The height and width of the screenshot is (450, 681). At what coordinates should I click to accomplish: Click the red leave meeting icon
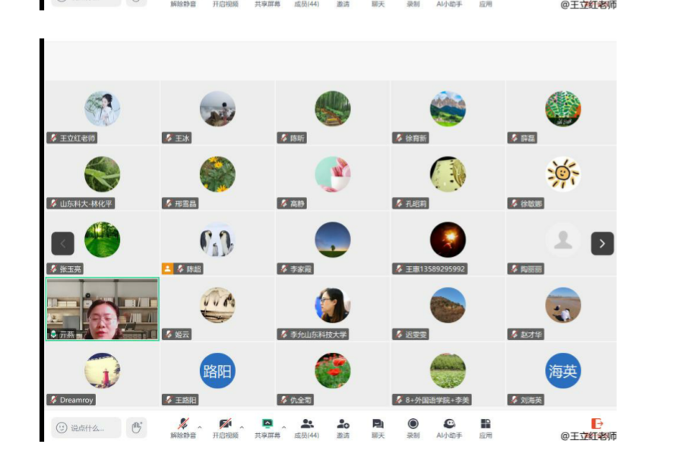point(597,423)
